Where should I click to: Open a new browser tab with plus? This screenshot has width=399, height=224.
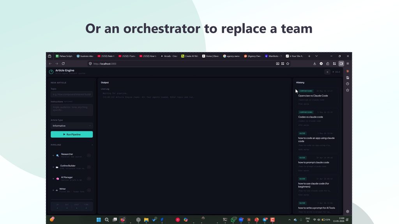click(x=309, y=56)
